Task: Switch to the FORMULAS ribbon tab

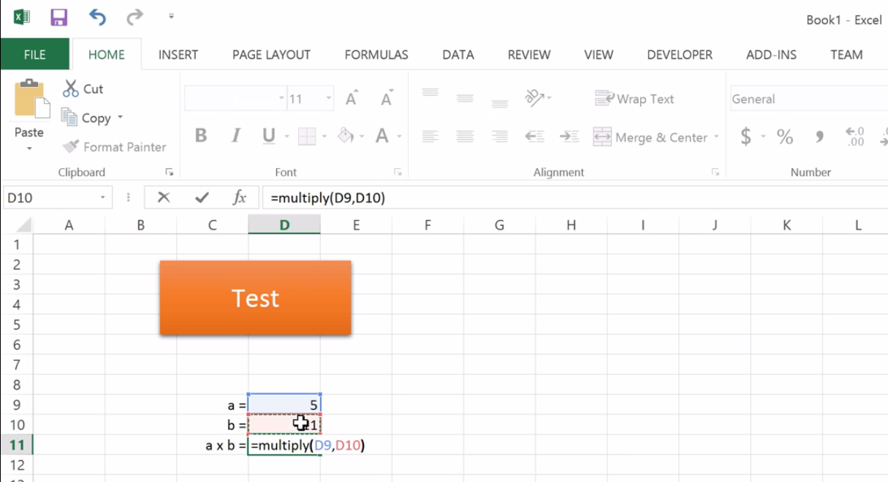Action: tap(376, 54)
